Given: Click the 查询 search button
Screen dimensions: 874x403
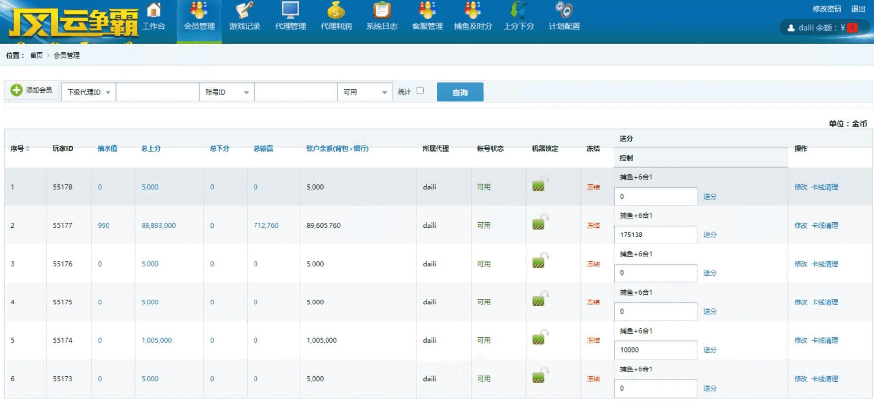Looking at the screenshot, I should pyautogui.click(x=460, y=92).
